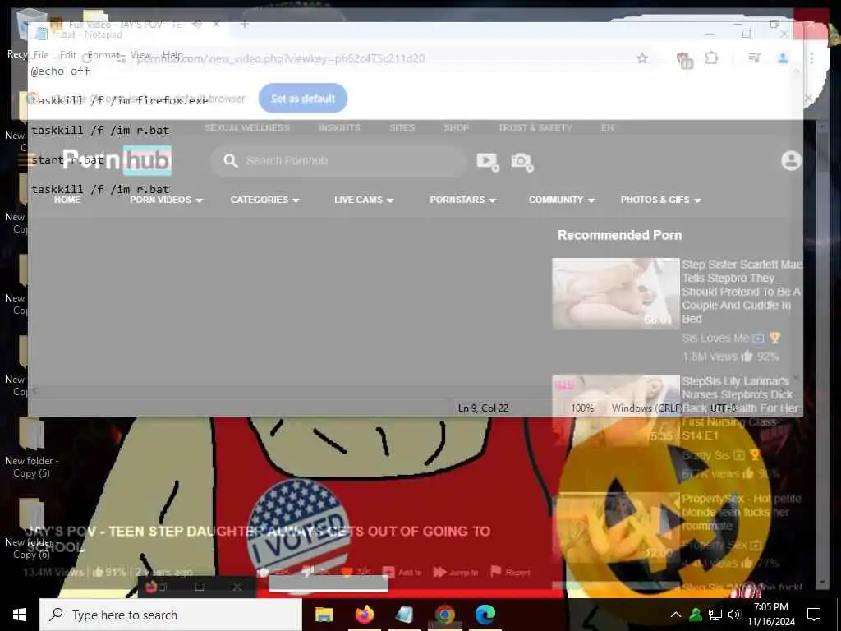Expand the COMMUNITY dropdown
The height and width of the screenshot is (631, 841).
pyautogui.click(x=562, y=200)
